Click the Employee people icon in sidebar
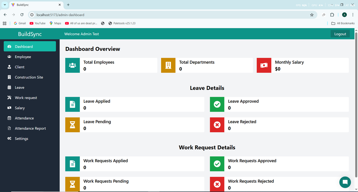This screenshot has height=192, width=358. click(9, 57)
